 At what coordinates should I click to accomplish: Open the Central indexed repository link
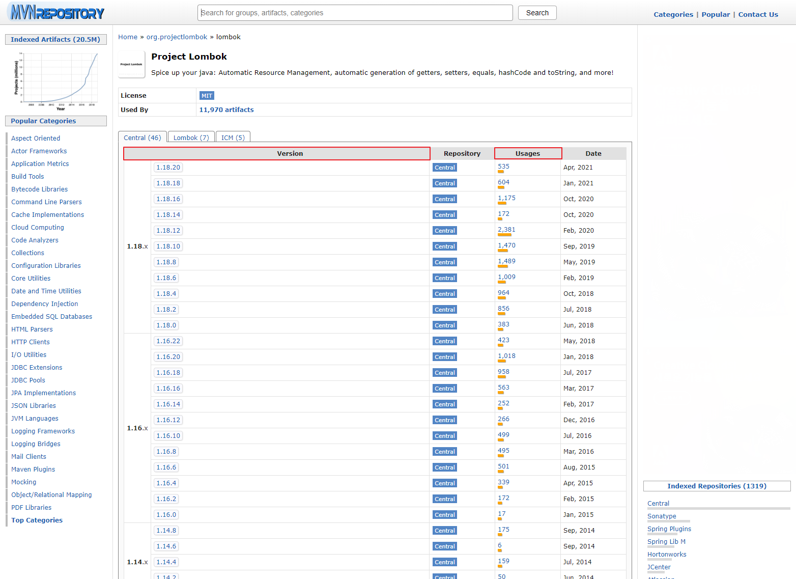coord(658,504)
